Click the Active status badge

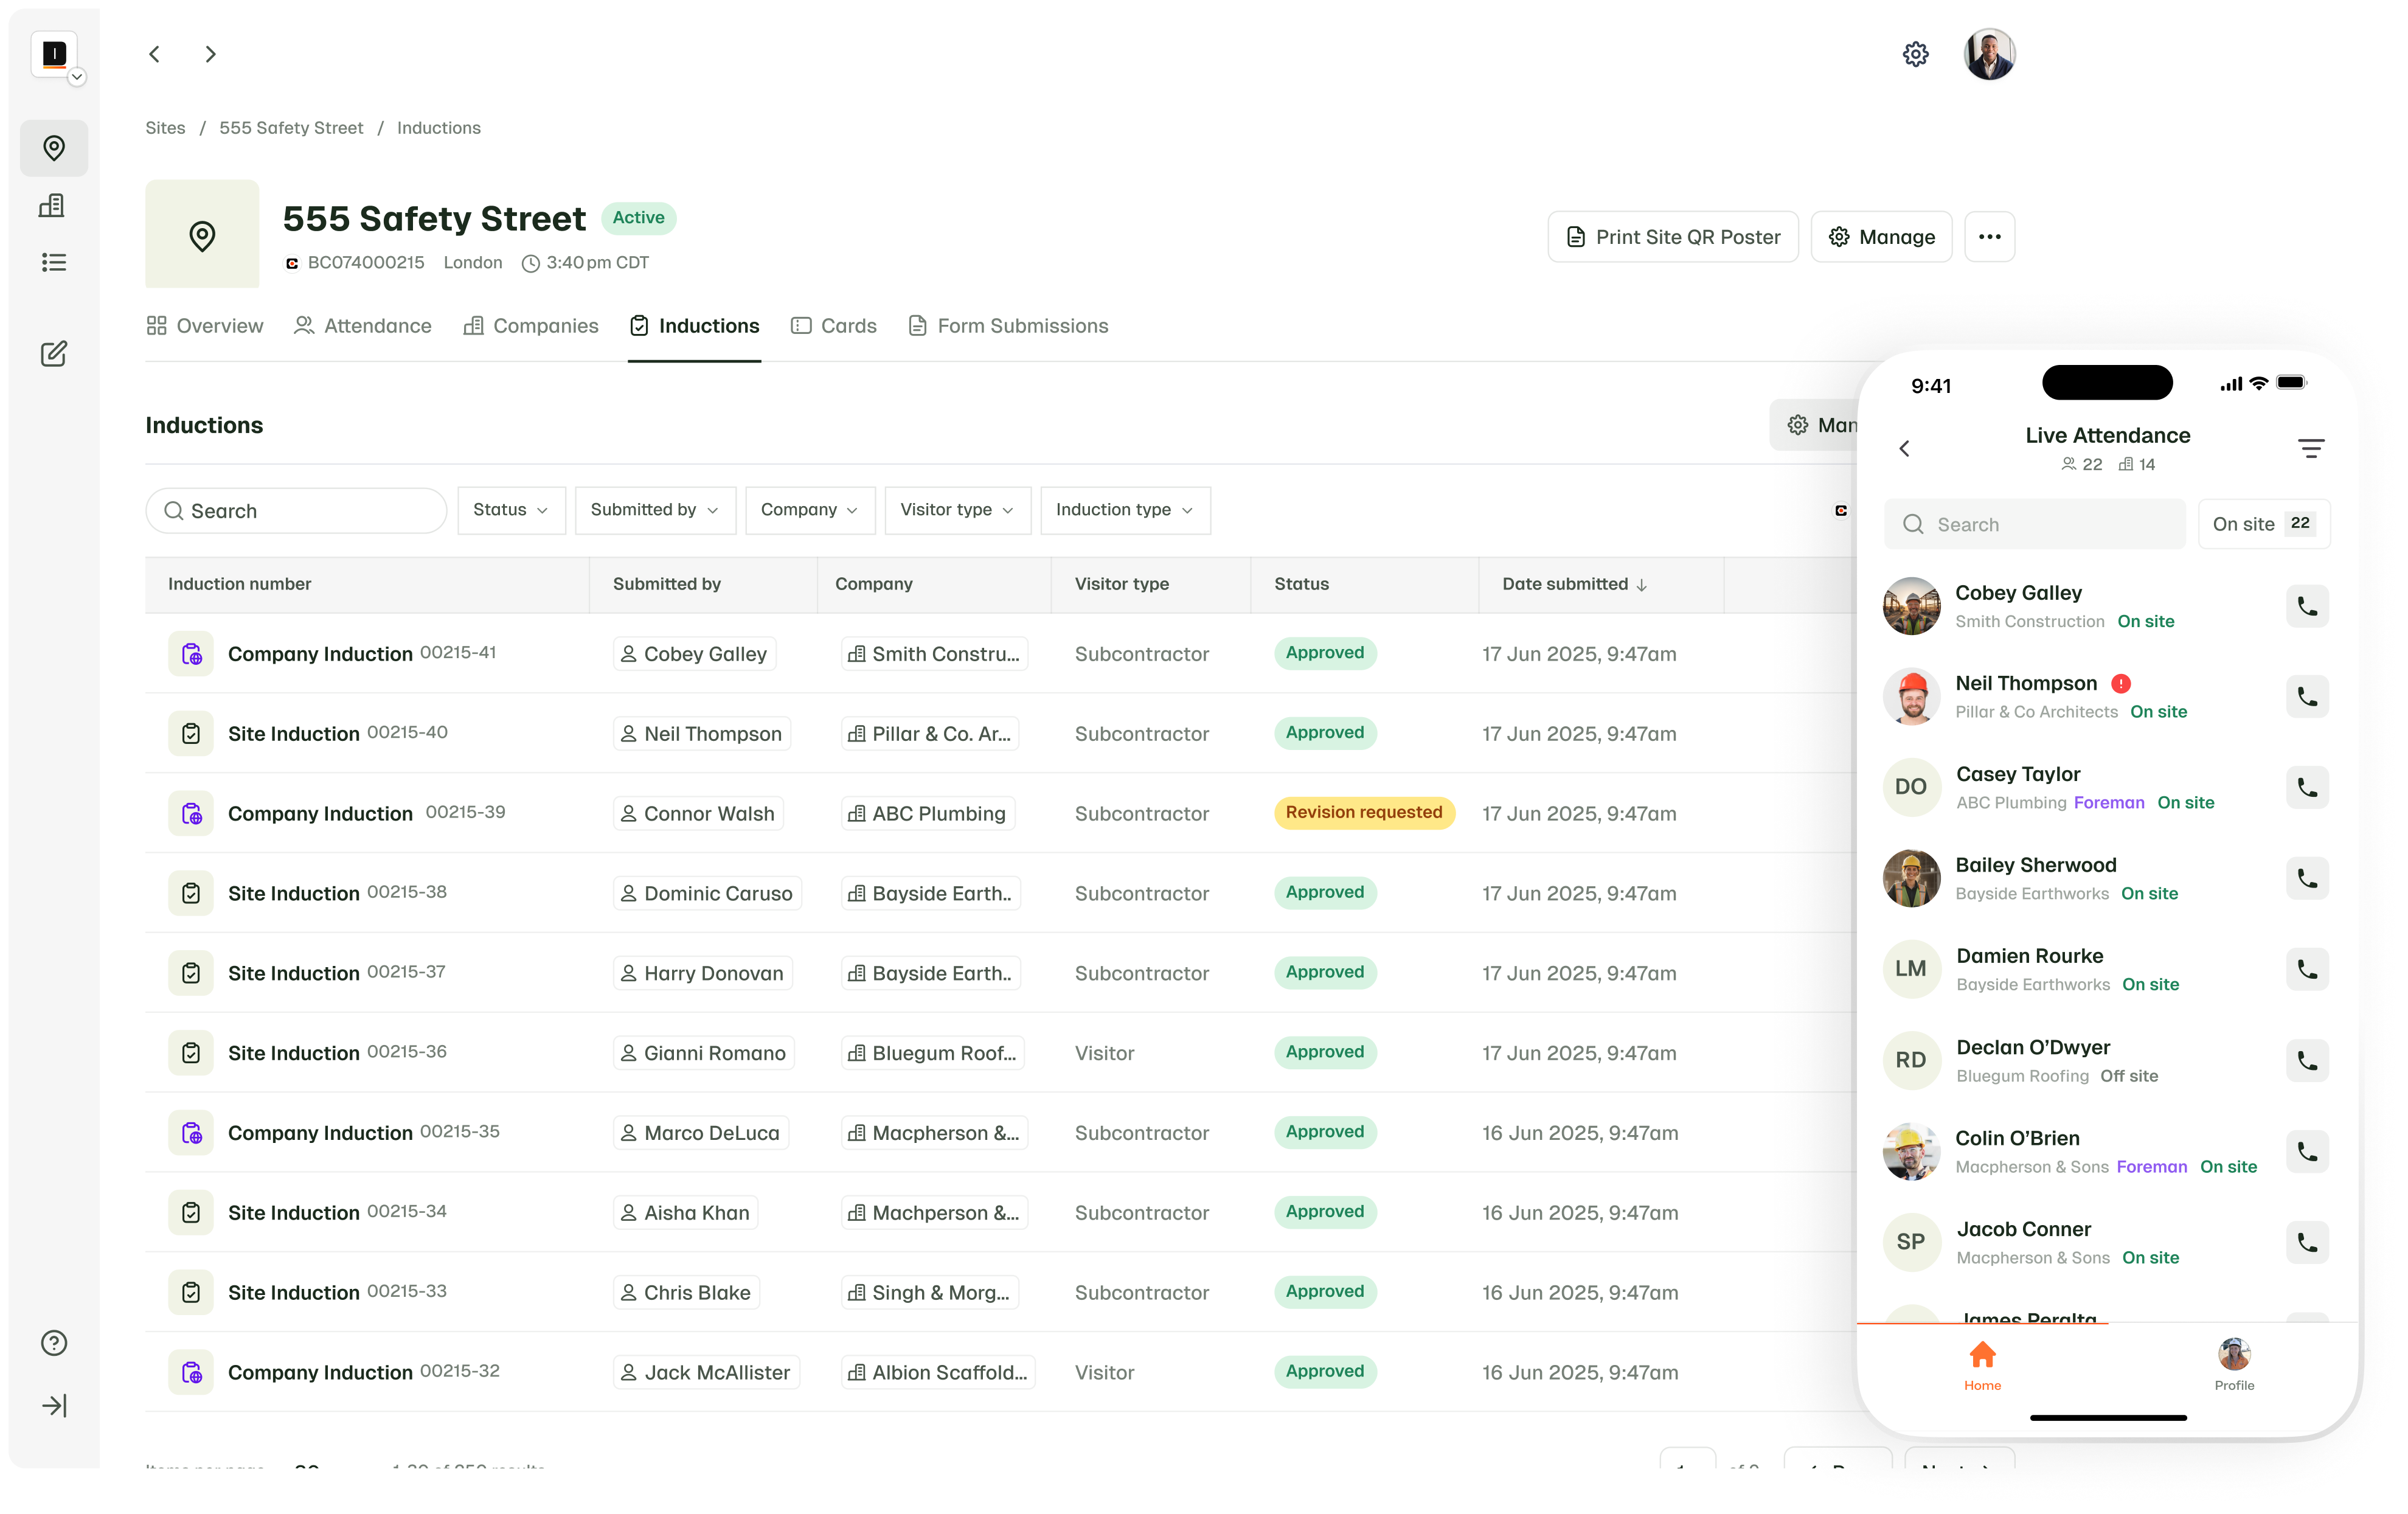click(638, 218)
